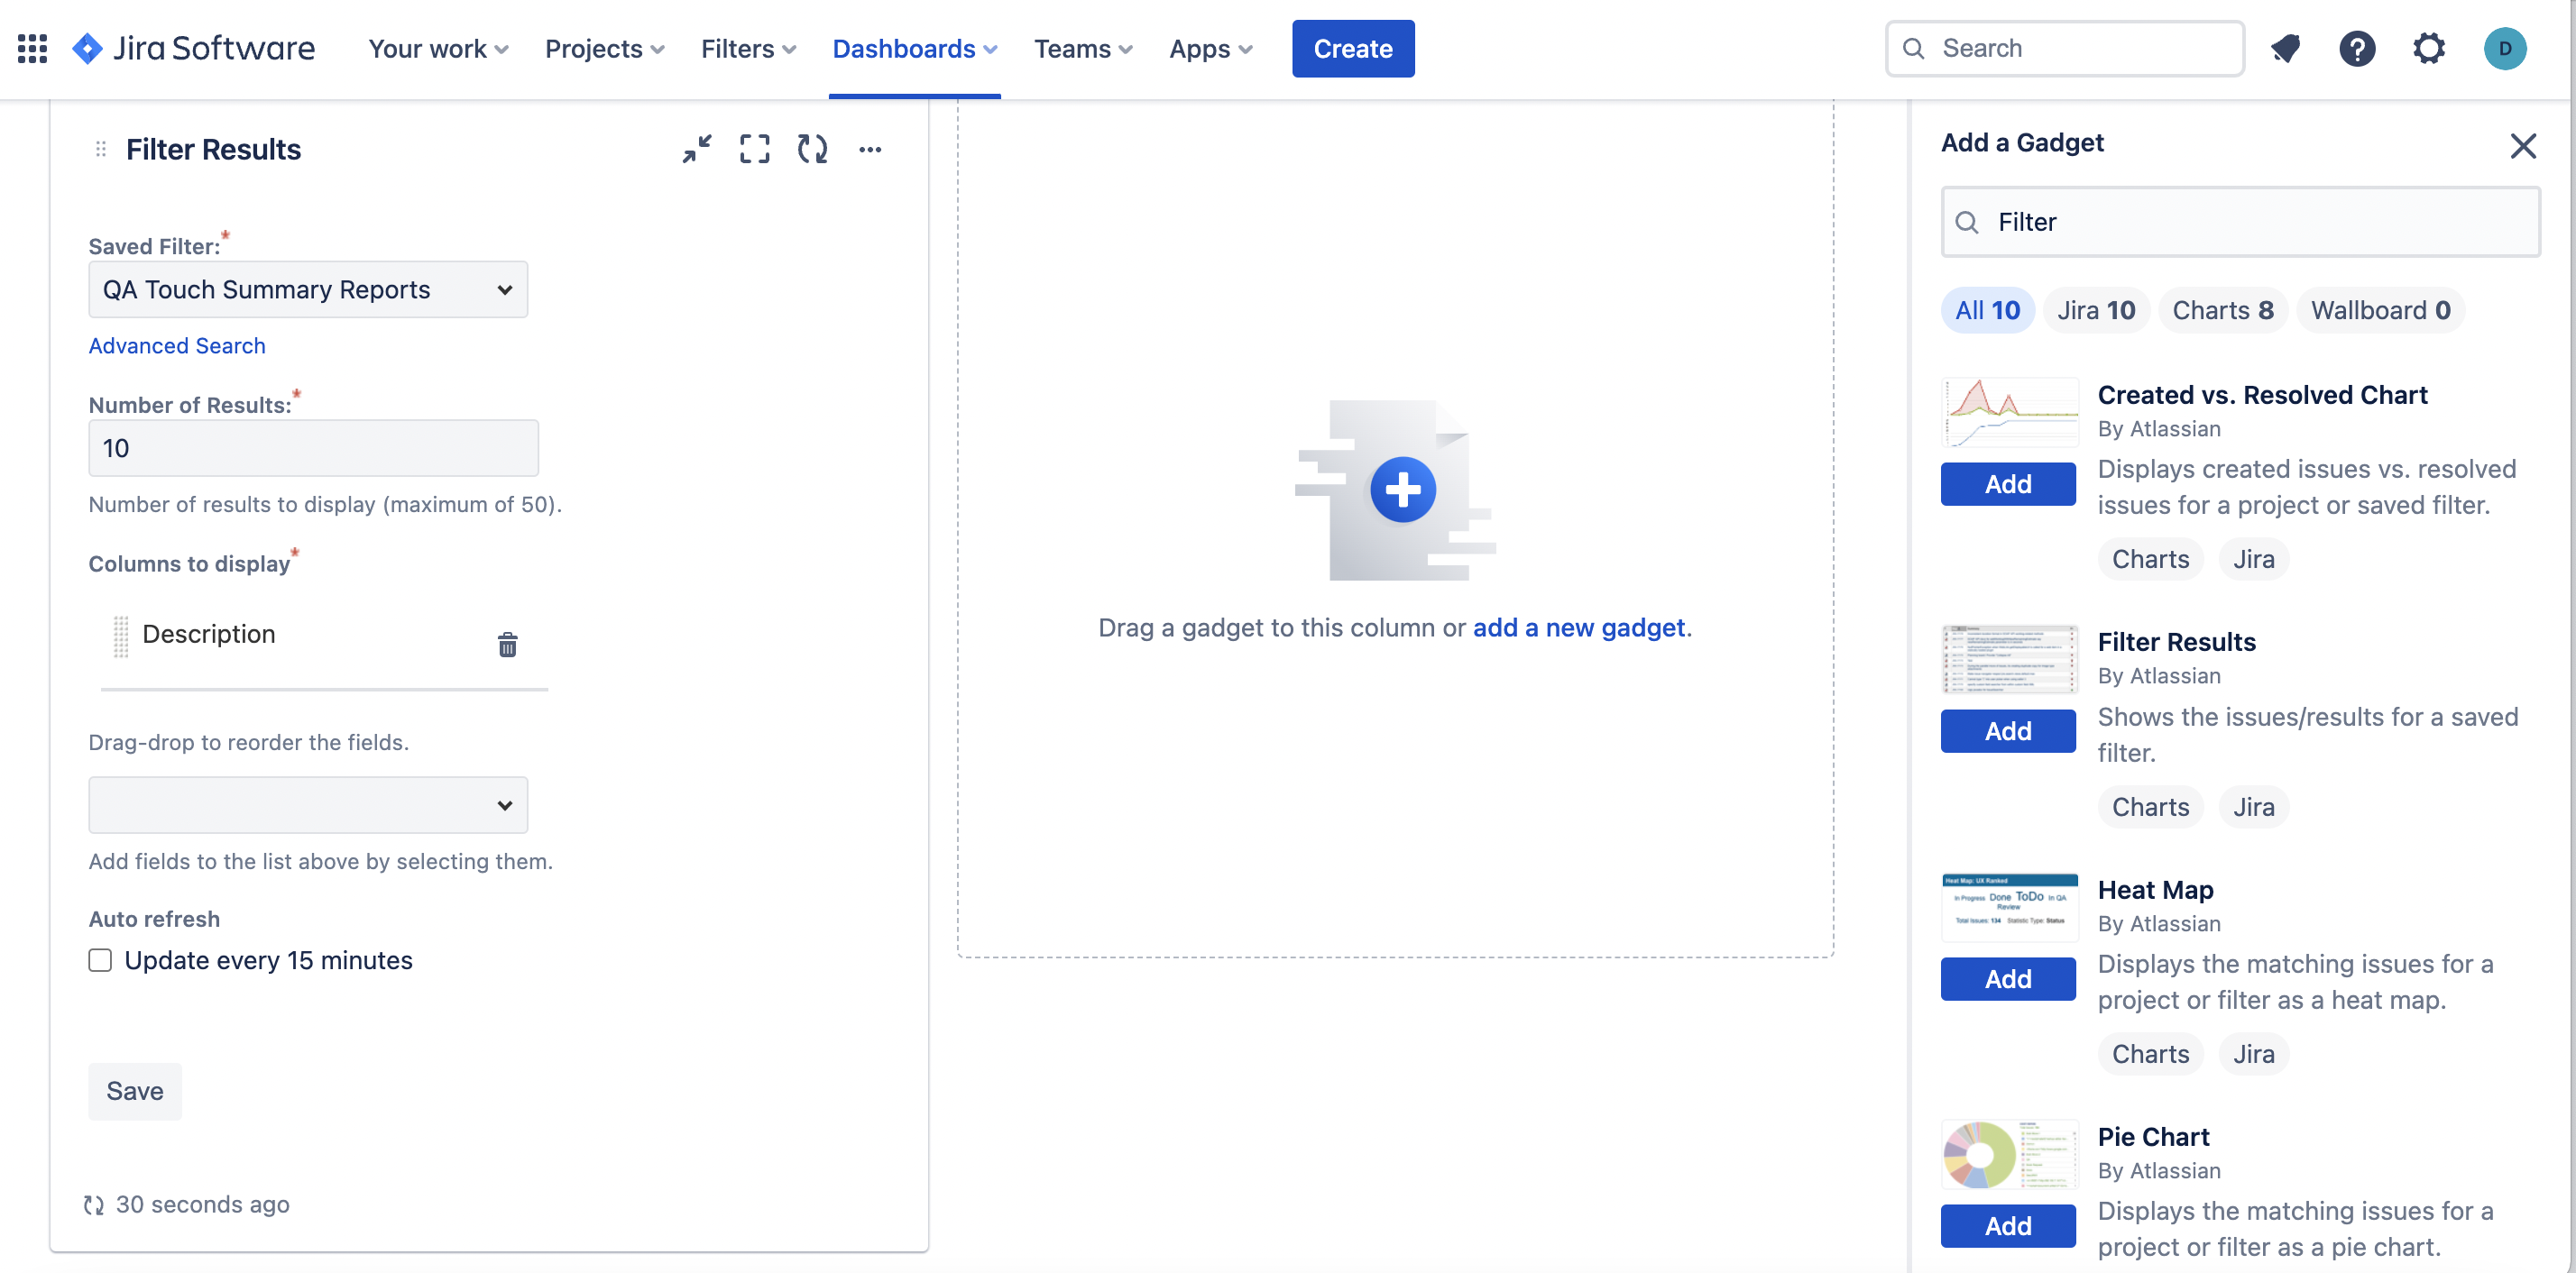Click the Pie Chart gadget thumbnail
The width and height of the screenshot is (2576, 1273).
pyautogui.click(x=2010, y=1153)
